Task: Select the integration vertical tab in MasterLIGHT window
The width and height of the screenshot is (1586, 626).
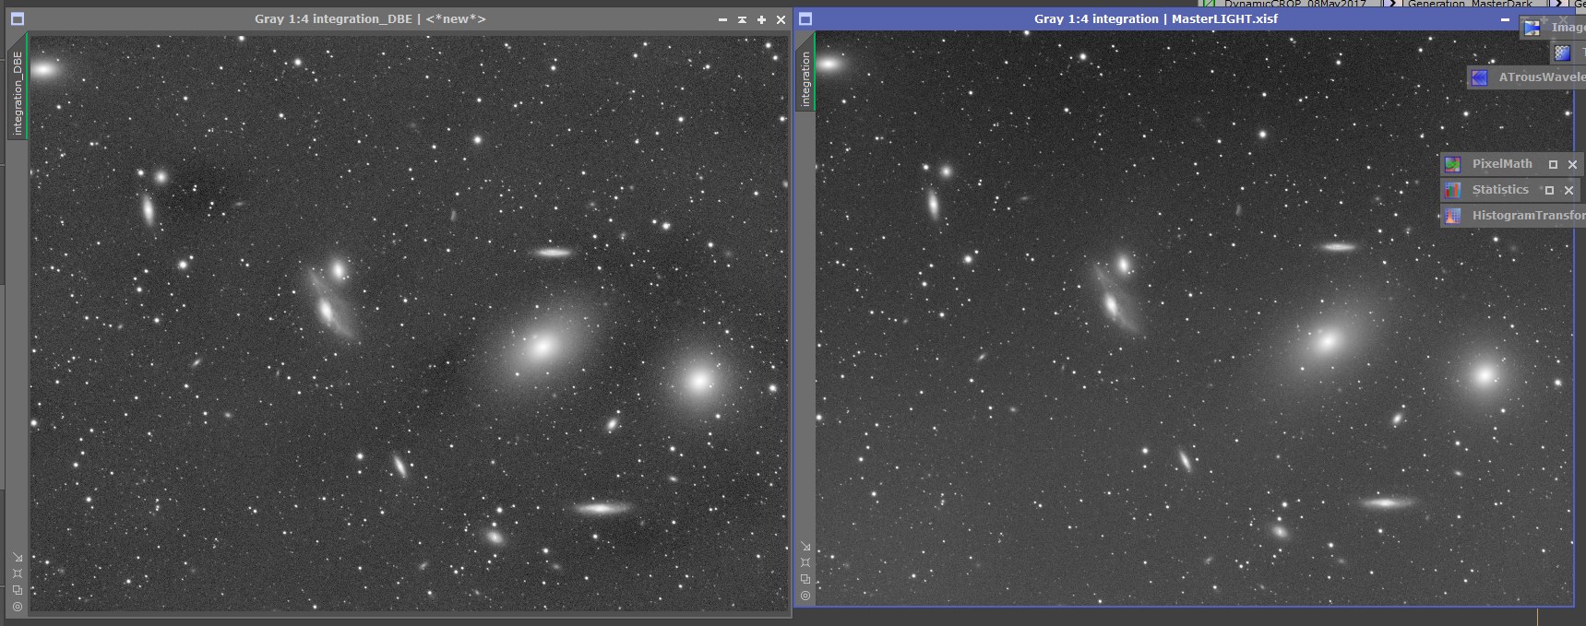Action: (805, 74)
